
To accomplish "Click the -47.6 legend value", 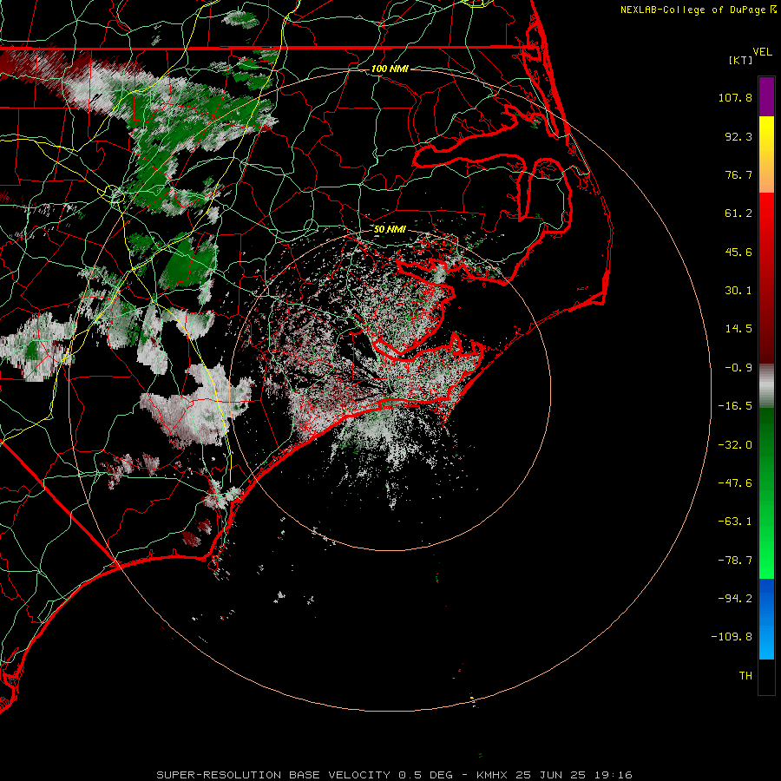I will tap(735, 483).
